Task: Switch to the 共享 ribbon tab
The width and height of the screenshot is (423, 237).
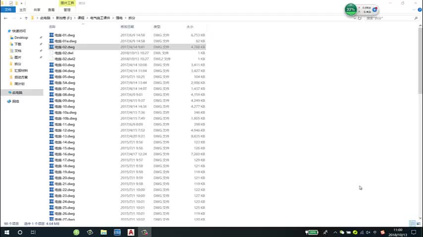Action: coord(37,10)
